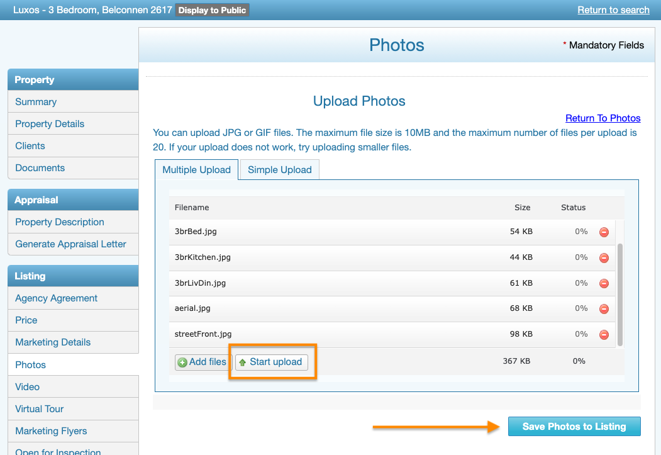Go to the Marketing Details page
661x455 pixels.
click(x=53, y=342)
